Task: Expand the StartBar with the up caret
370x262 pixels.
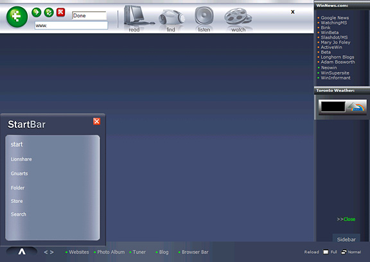Action: 22,252
